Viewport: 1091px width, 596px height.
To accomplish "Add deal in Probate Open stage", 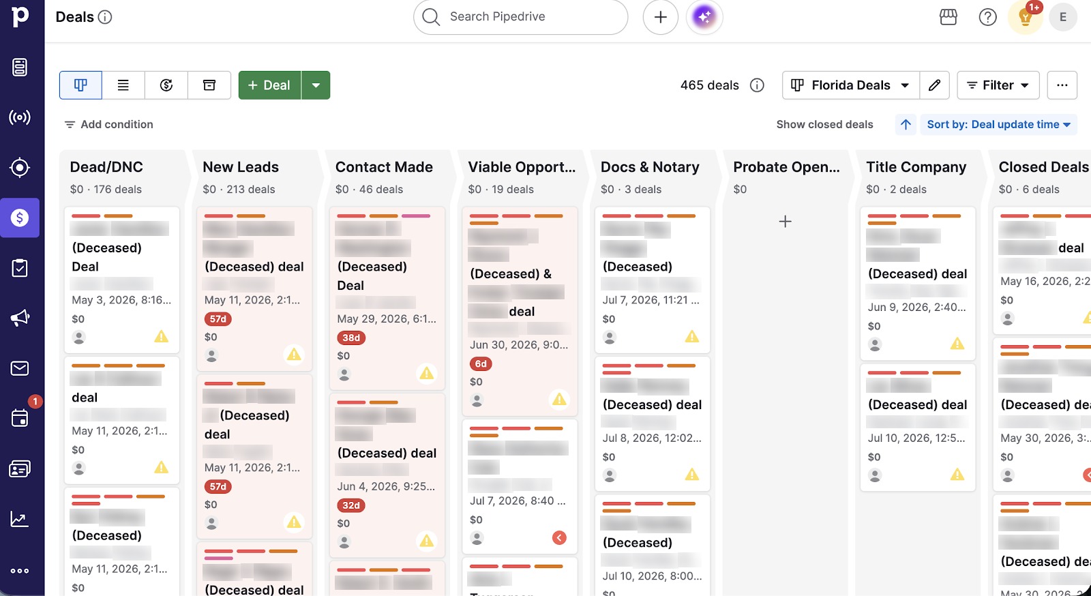I will click(785, 222).
